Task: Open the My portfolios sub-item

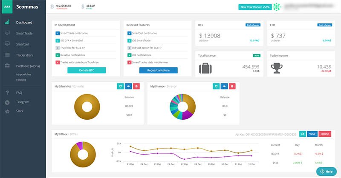Action: pos(23,75)
